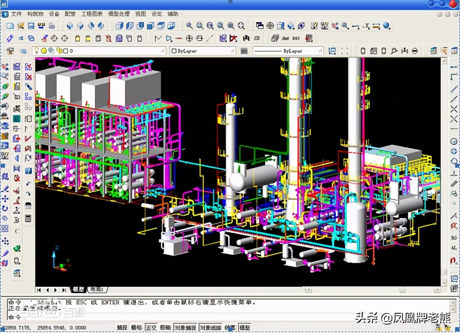Click the New file icon

[10, 26]
